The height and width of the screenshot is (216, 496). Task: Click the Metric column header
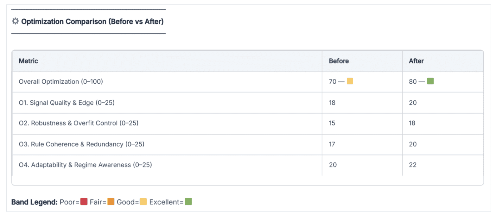click(x=29, y=61)
